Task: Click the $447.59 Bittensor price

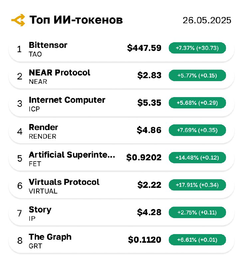Action: tap(144, 48)
